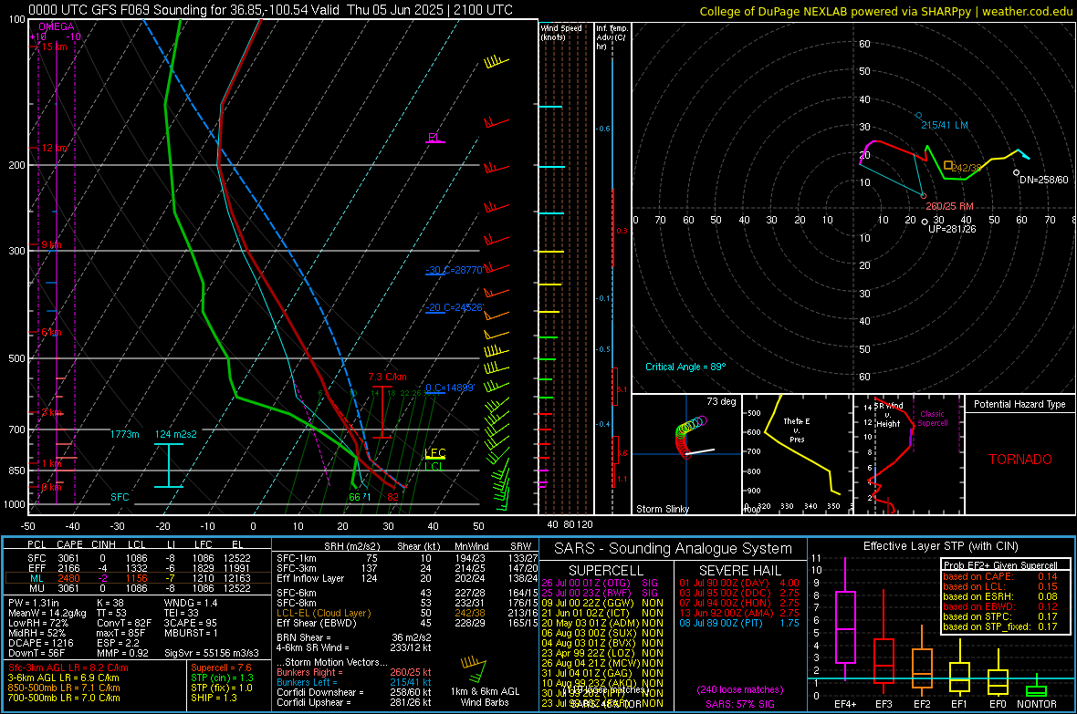Click the left-mover circle marker on the hodograph

click(x=919, y=115)
